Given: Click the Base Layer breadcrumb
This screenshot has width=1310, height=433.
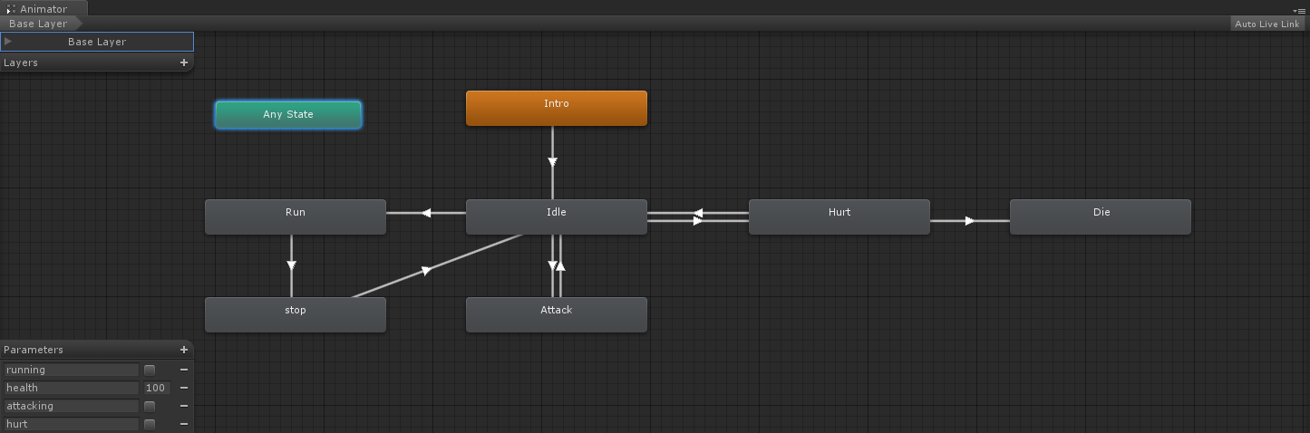Looking at the screenshot, I should [38, 24].
